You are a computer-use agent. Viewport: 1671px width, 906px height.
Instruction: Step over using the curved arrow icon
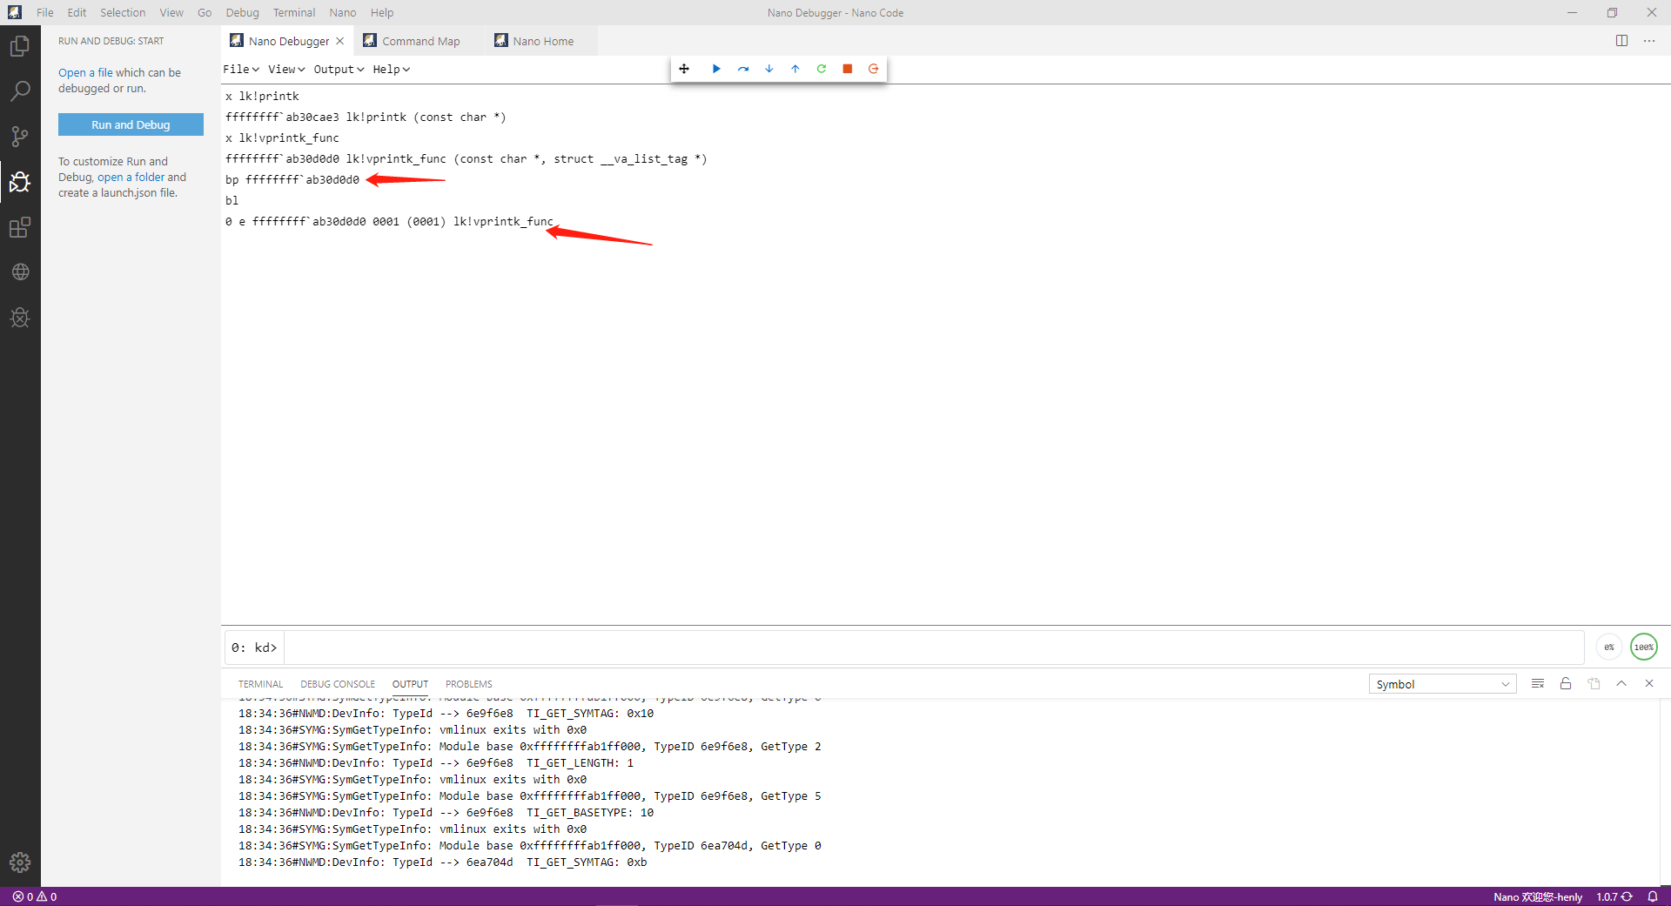click(742, 69)
